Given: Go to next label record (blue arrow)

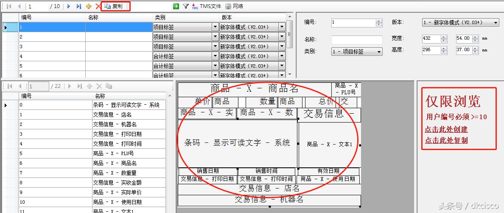Looking at the screenshot, I should [68, 6].
